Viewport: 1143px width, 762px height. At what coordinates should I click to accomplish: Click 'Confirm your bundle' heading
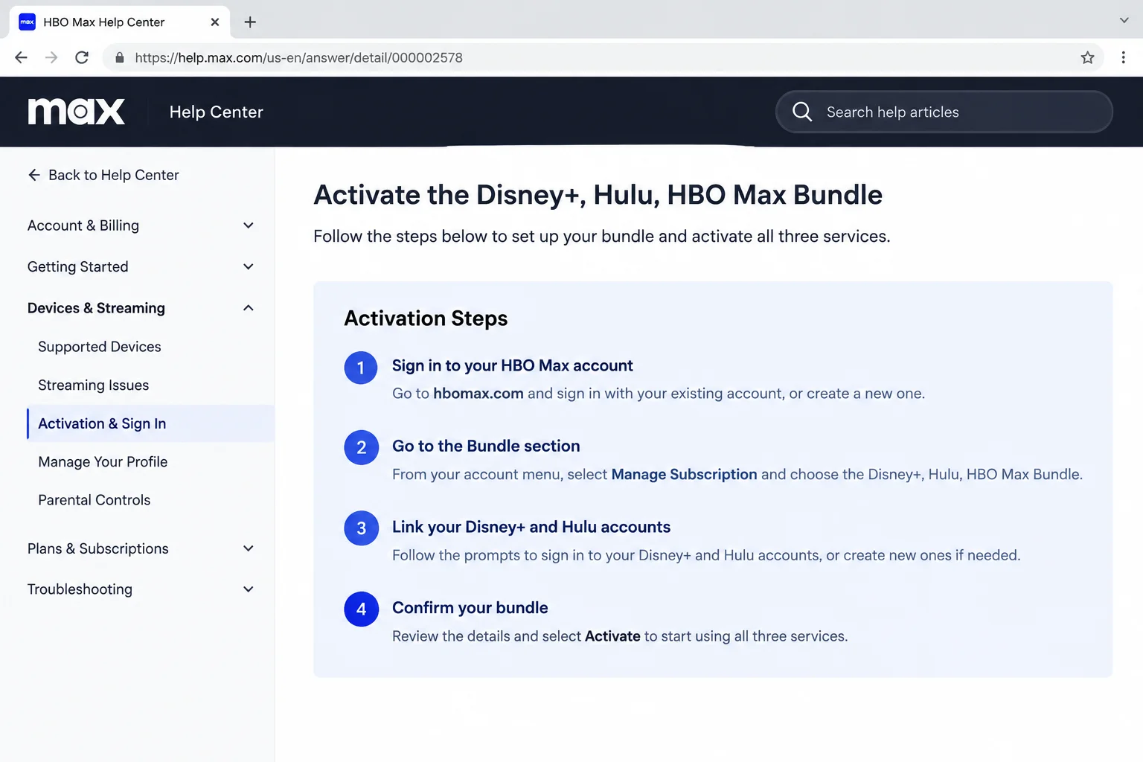pos(470,608)
